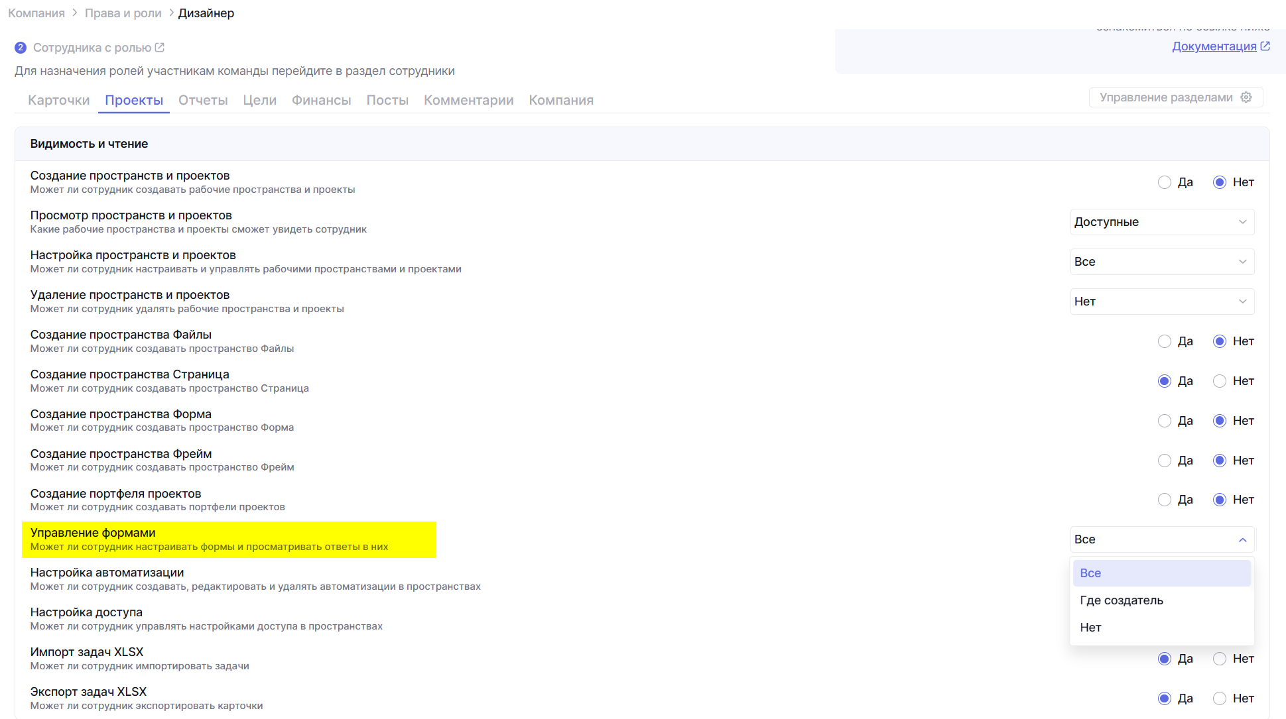The image size is (1286, 719).
Task: Select Нет for Создание пространства Страница
Action: click(1219, 381)
